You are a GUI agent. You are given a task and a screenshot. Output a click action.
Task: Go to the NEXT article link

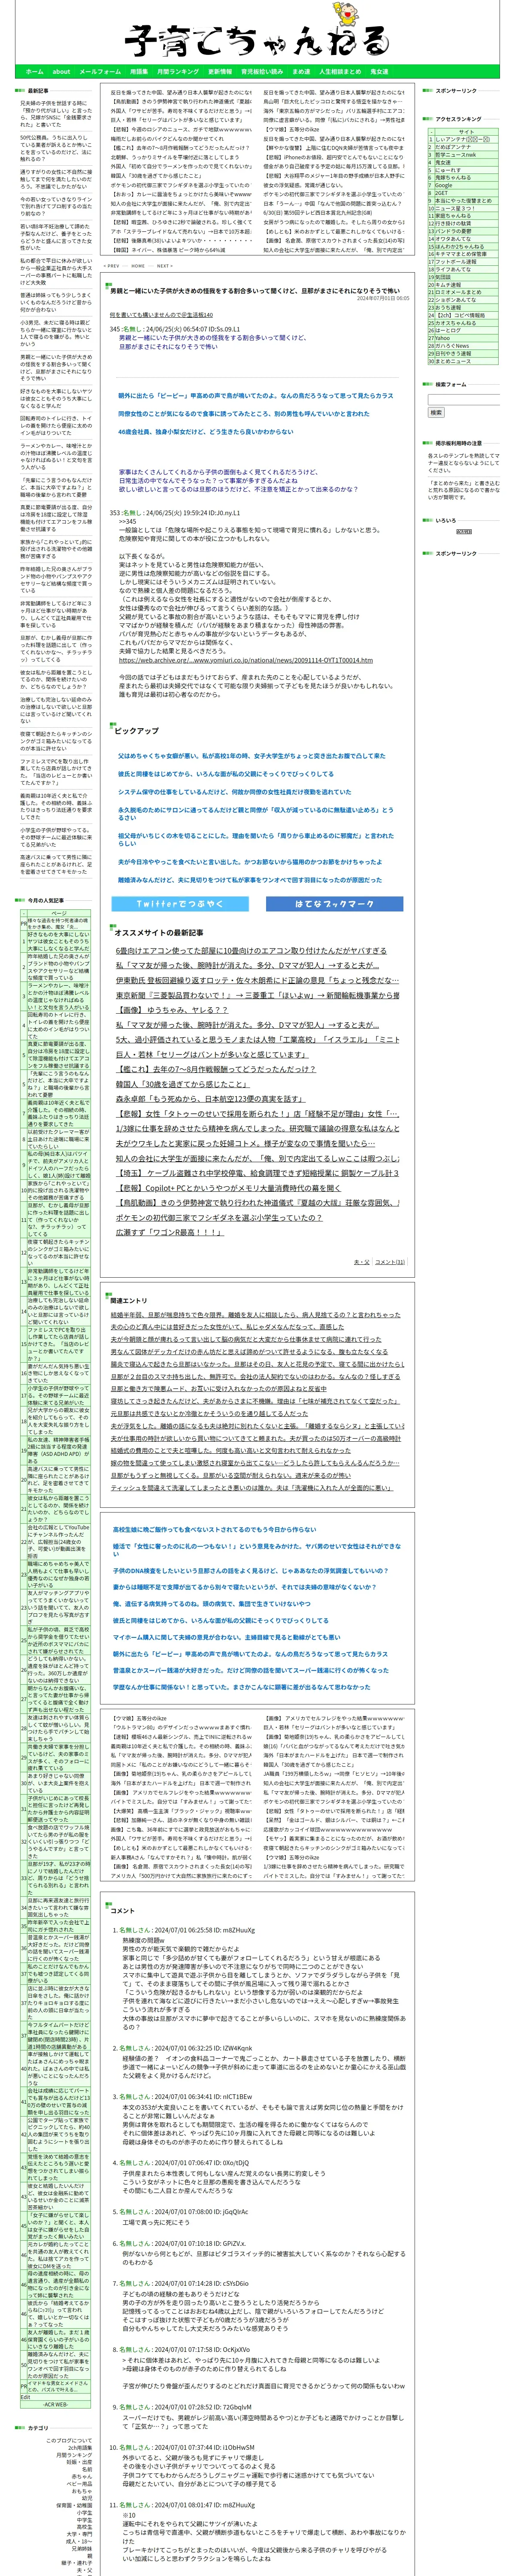(x=164, y=266)
